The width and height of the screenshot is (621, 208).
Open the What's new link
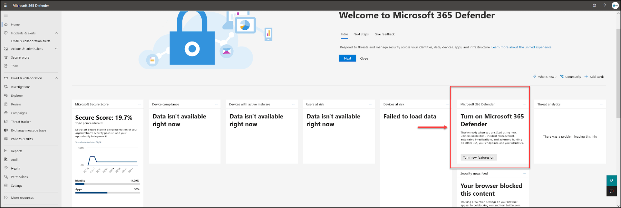[545, 77]
